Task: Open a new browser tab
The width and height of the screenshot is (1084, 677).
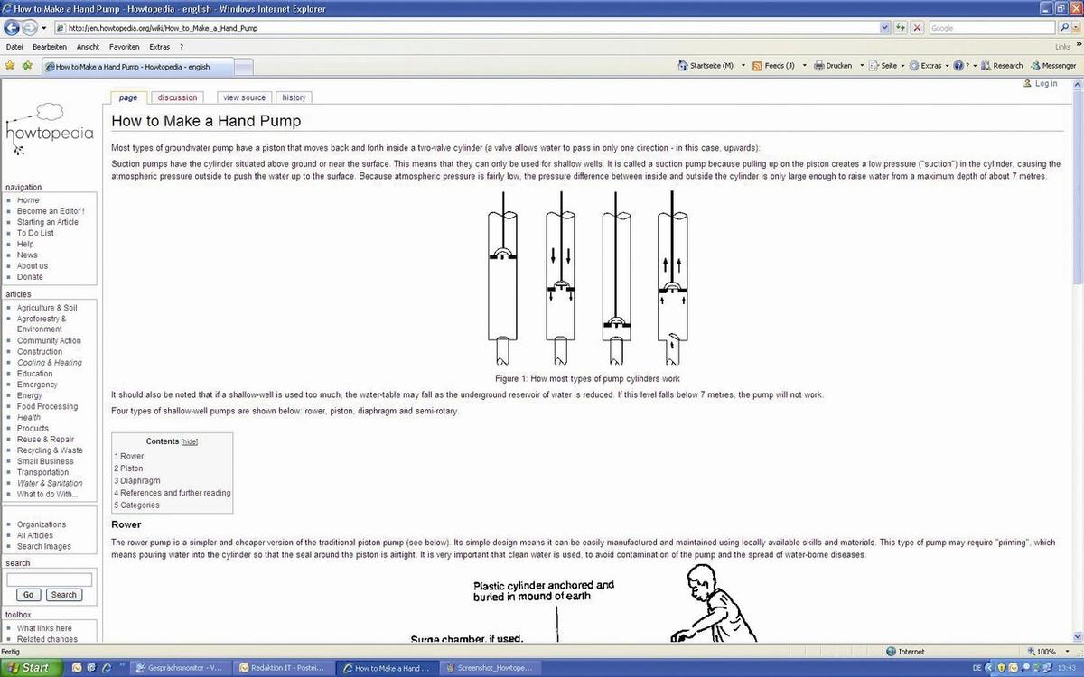Action: pyautogui.click(x=244, y=67)
